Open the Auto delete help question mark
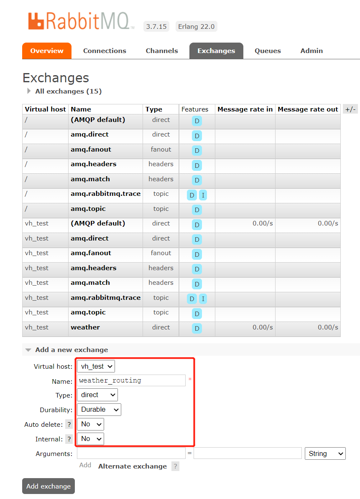Image resolution: width=360 pixels, height=499 pixels. (69, 424)
